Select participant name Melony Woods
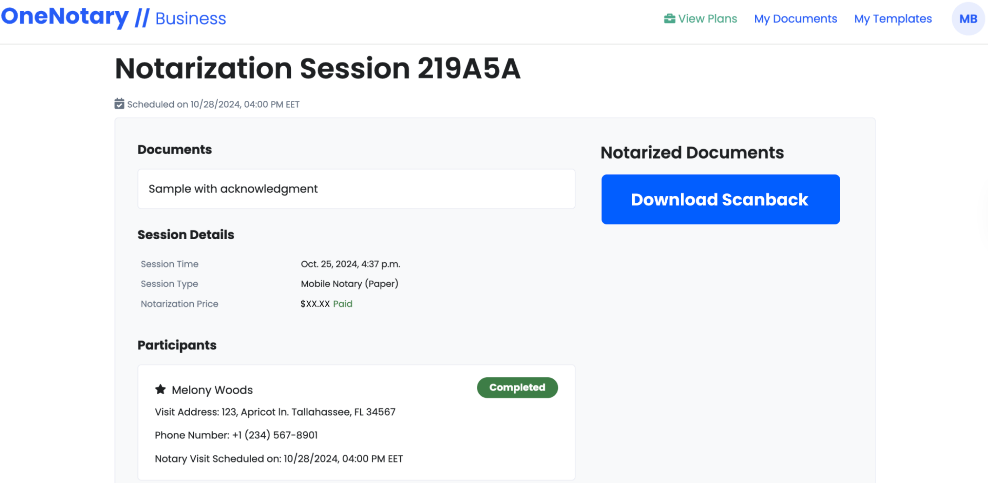Image resolution: width=988 pixels, height=483 pixels. coord(212,390)
